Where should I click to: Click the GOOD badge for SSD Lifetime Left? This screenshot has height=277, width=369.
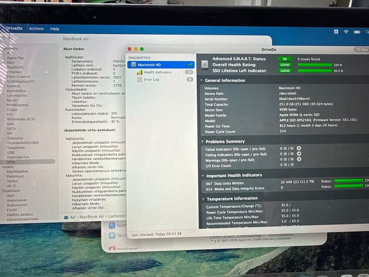pyautogui.click(x=285, y=71)
